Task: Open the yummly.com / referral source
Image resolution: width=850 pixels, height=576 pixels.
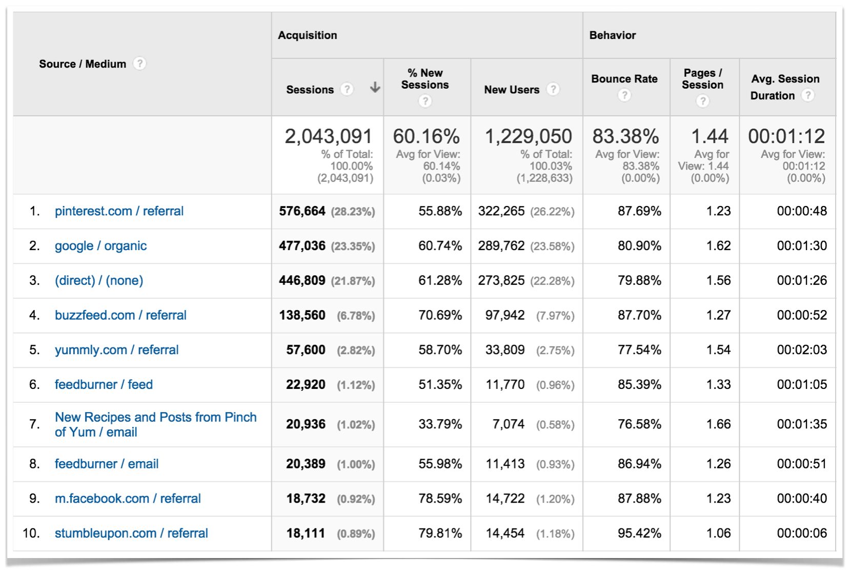Action: 116,350
